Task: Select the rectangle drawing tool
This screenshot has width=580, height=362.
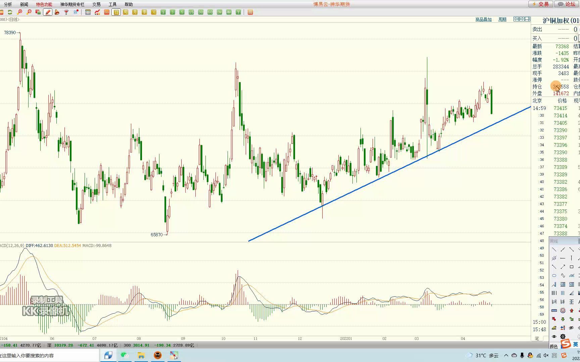Action: point(572,267)
